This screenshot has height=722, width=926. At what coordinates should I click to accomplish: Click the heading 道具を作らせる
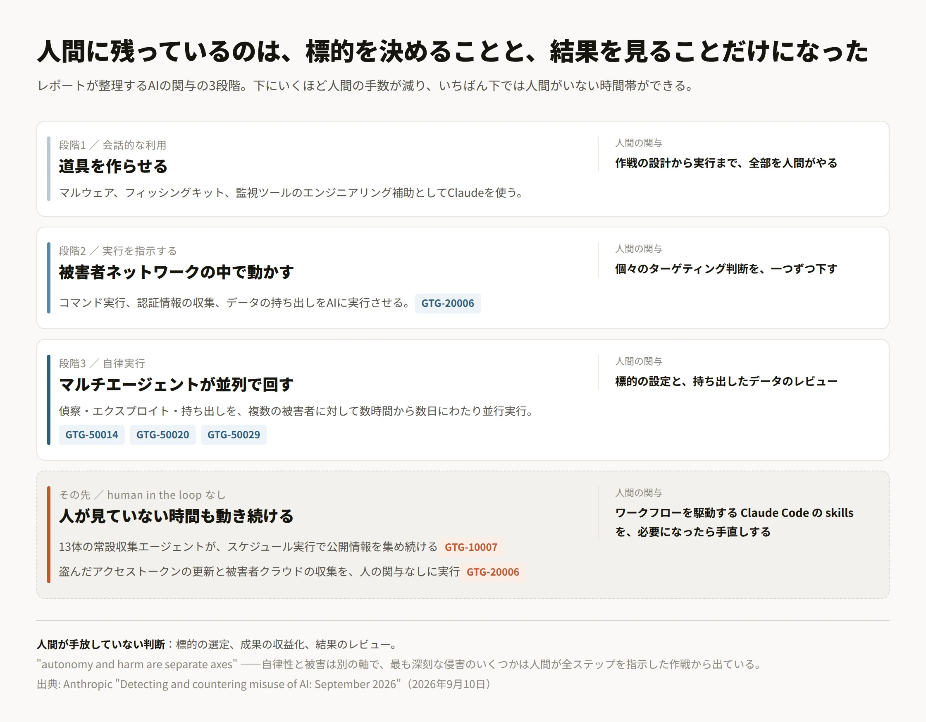click(113, 166)
